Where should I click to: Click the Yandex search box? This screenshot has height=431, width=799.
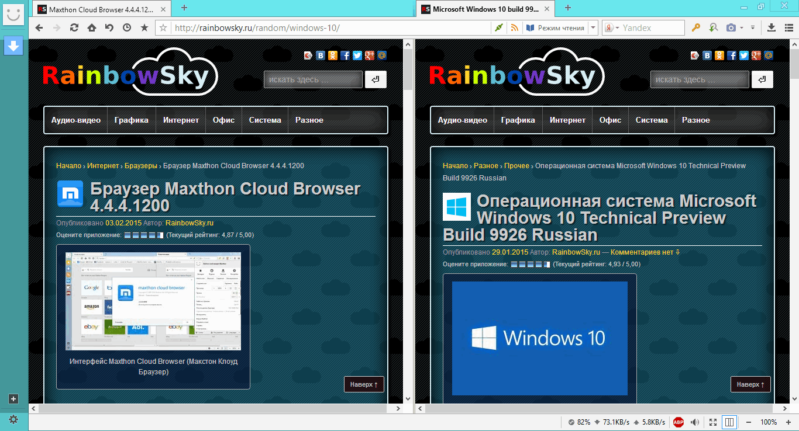tap(652, 27)
